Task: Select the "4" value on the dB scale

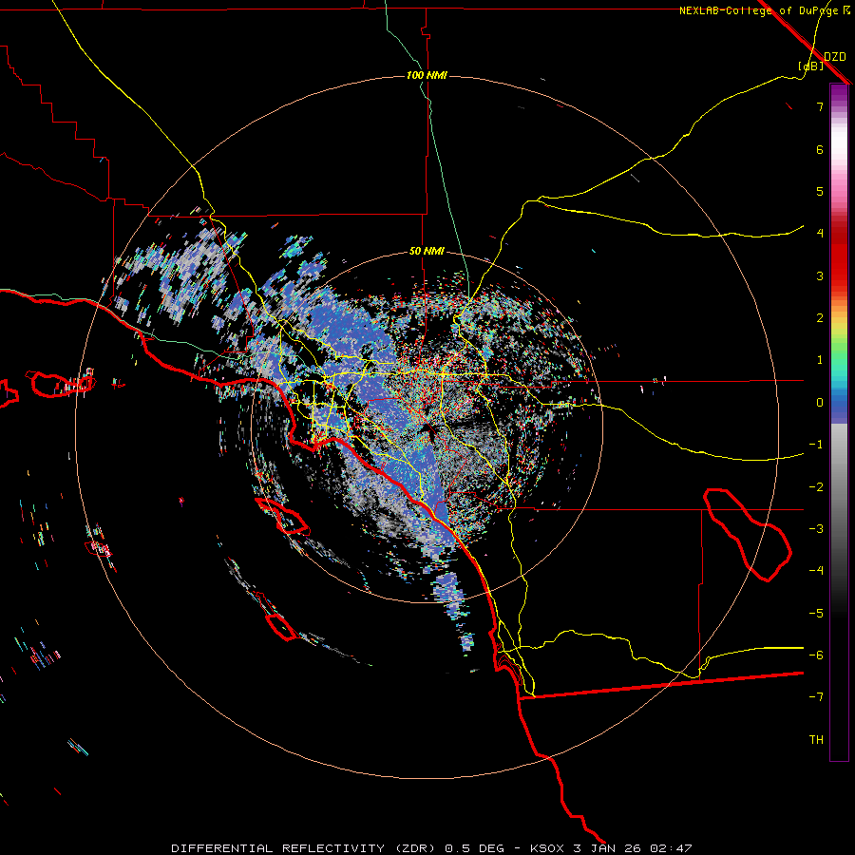Action: [820, 234]
